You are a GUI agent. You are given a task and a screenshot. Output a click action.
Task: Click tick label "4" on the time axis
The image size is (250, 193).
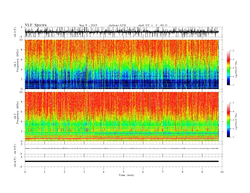(x=104, y=172)
